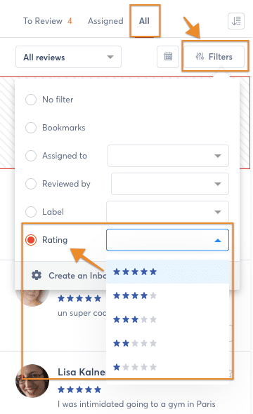This screenshot has height=414, width=253.
Task: Choose the three-star rating option
Action: click(x=167, y=319)
